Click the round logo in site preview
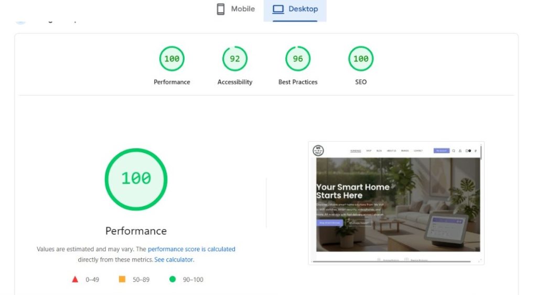The width and height of the screenshot is (537, 295). pyautogui.click(x=318, y=151)
